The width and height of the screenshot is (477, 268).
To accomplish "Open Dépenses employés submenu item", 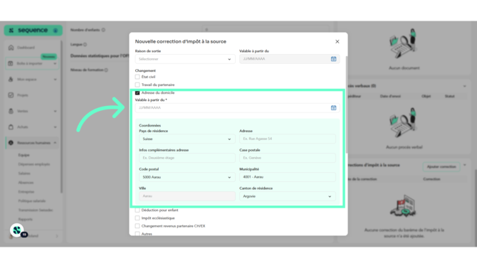I will [33, 164].
